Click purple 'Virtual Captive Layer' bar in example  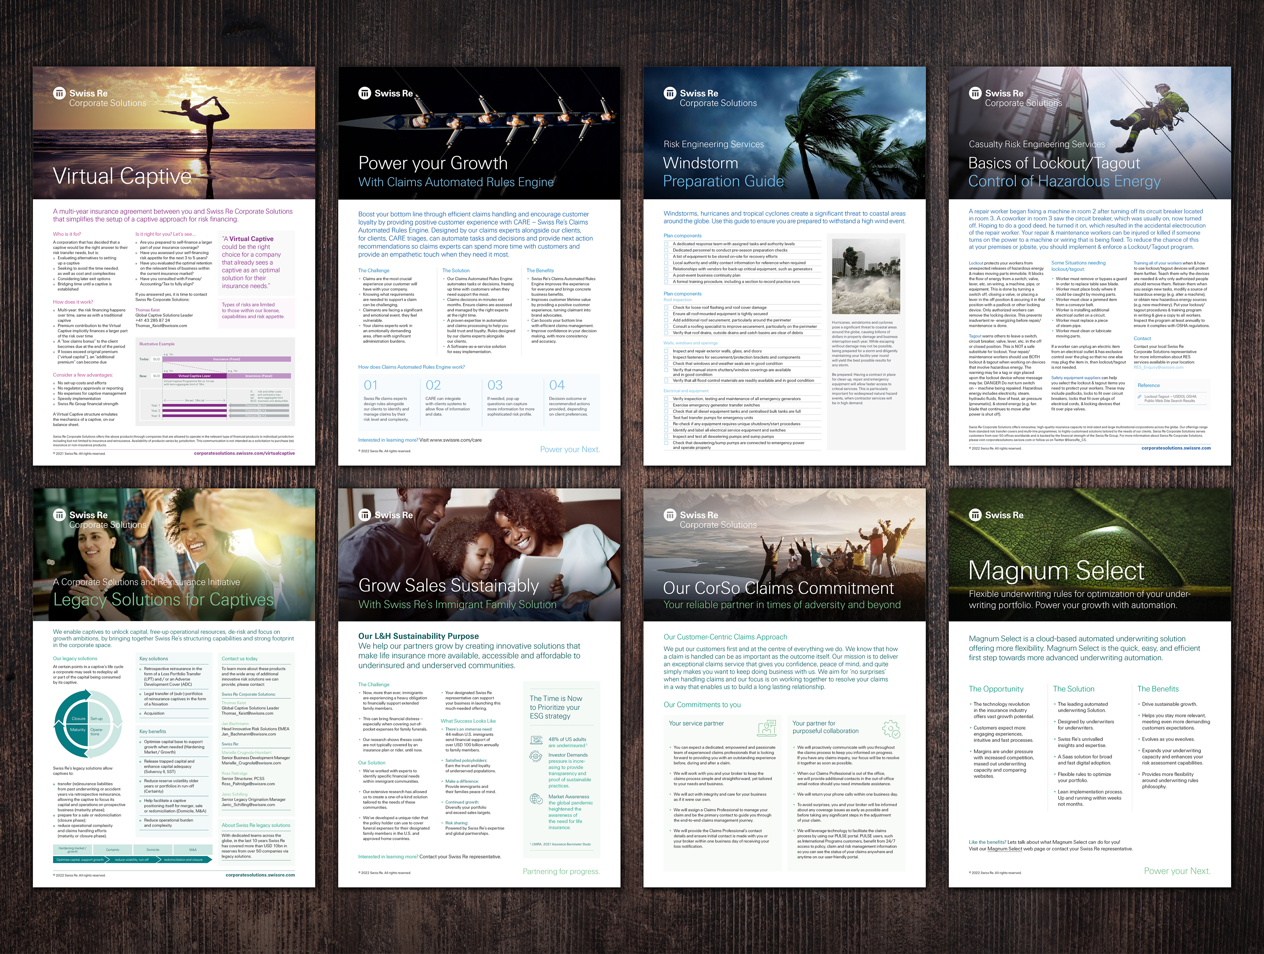coord(194,376)
